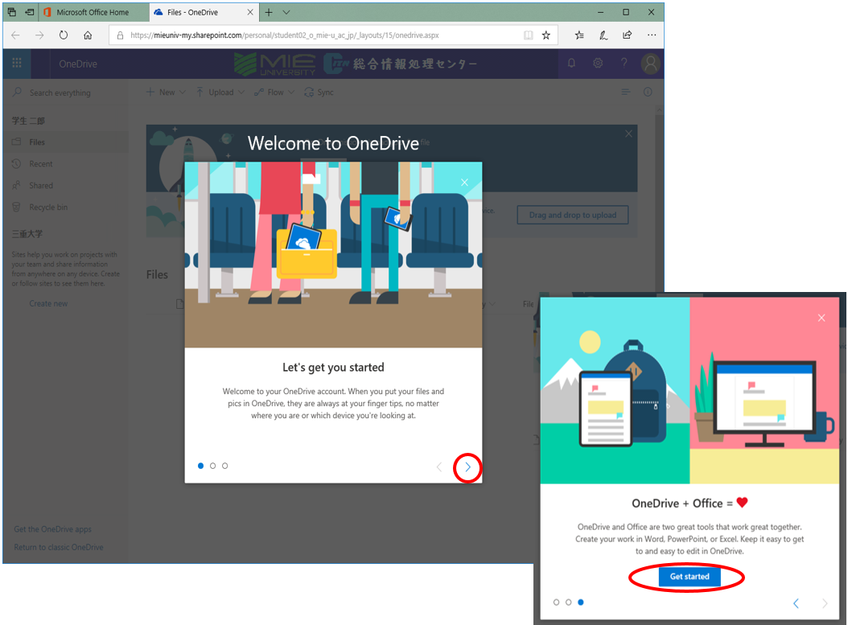Go to previous slide in Office dialog
Image resolution: width=848 pixels, height=625 pixels.
[796, 603]
